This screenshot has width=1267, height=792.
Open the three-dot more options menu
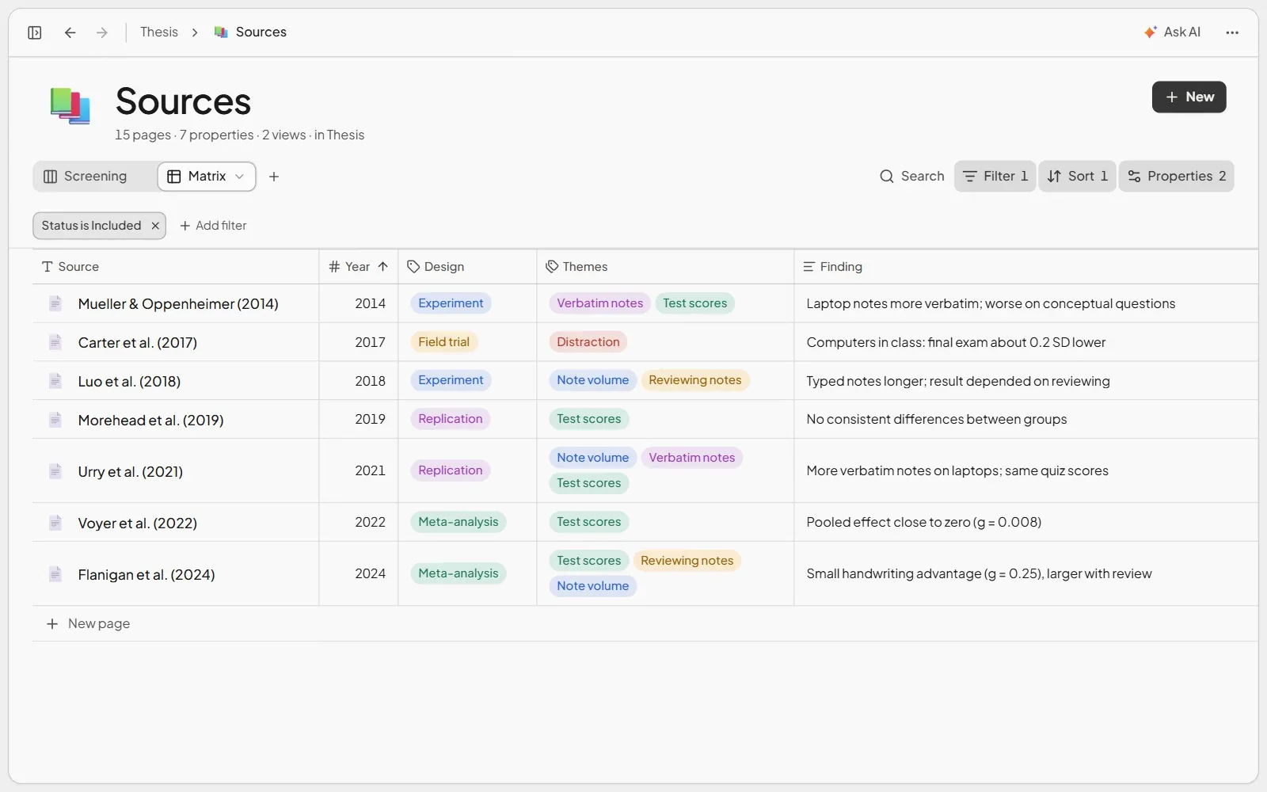click(x=1232, y=32)
